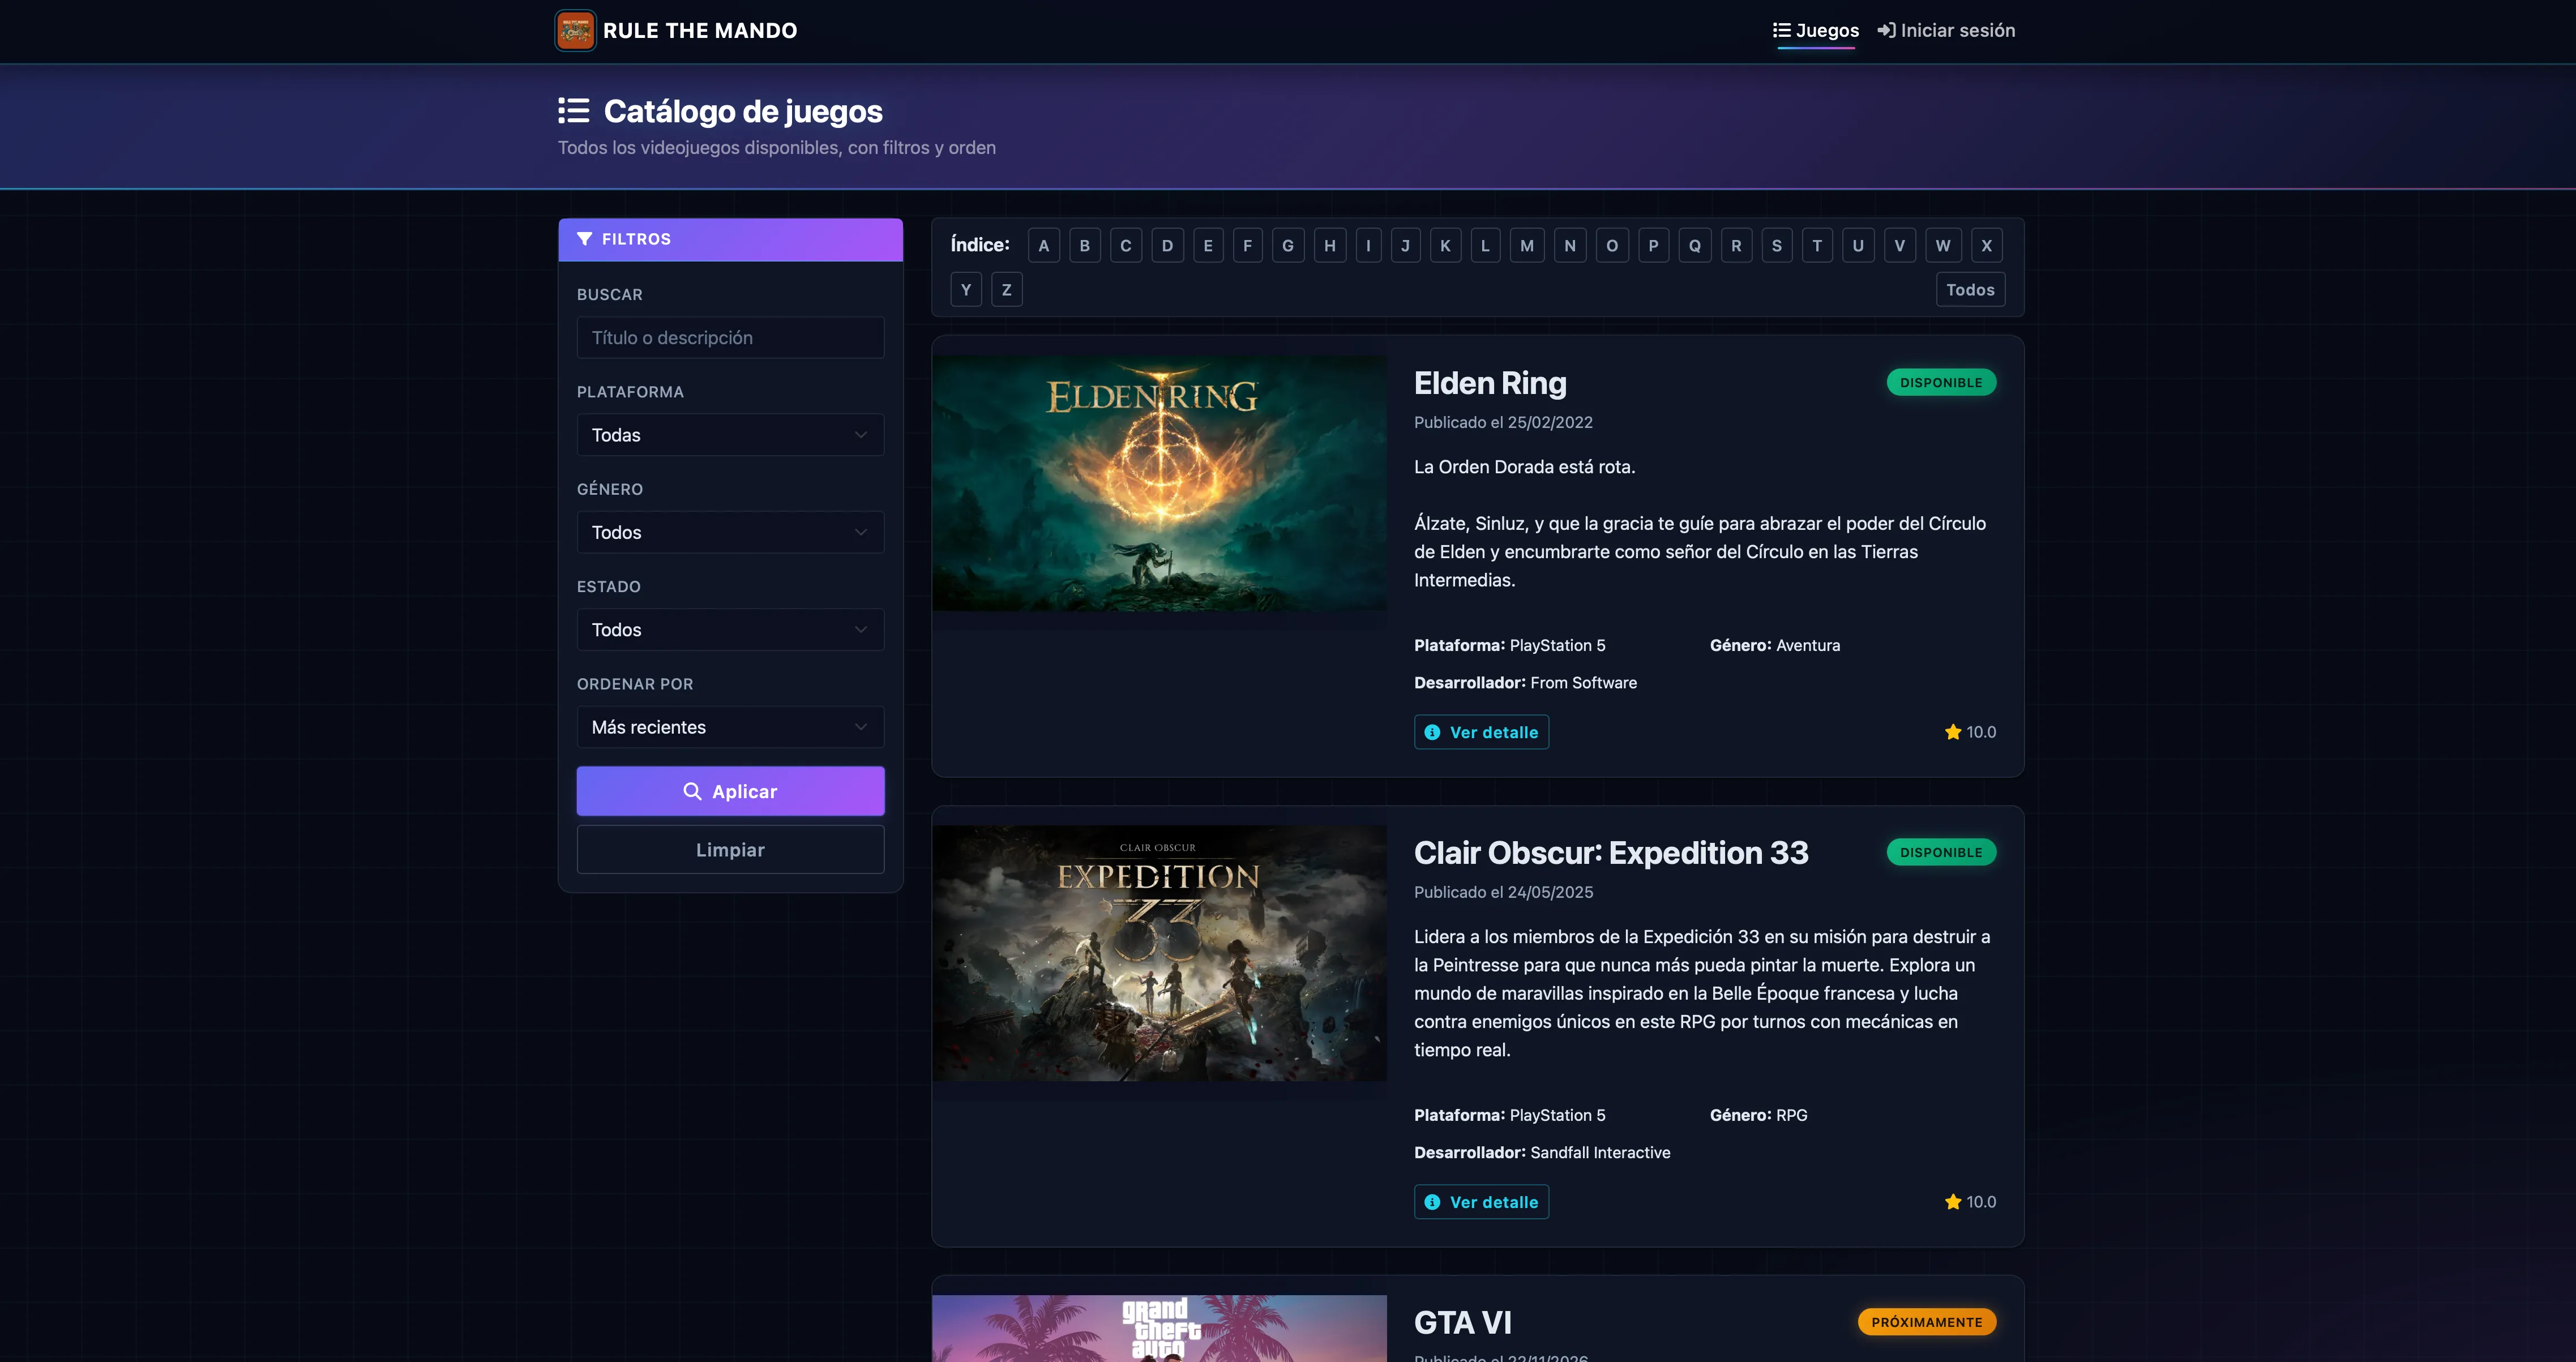The image size is (2576, 1362).
Task: Click the funnel icon in Filtros header
Action: [x=585, y=239]
